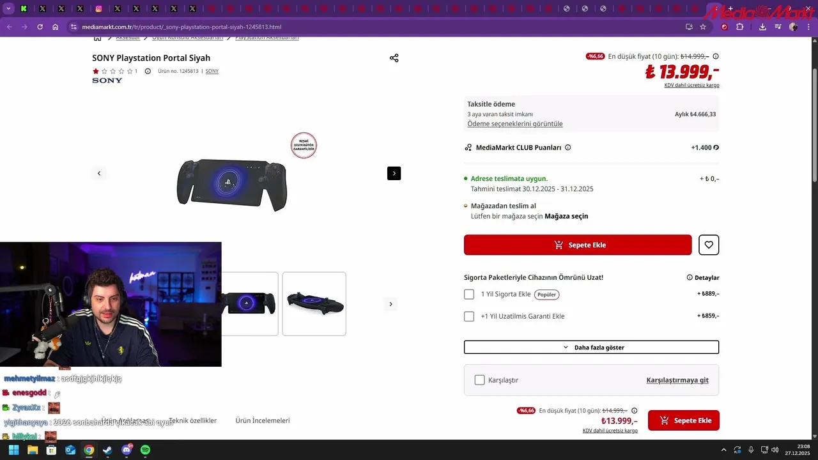This screenshot has height=460, width=818.
Task: Click the share icon beside product title
Action: point(394,58)
